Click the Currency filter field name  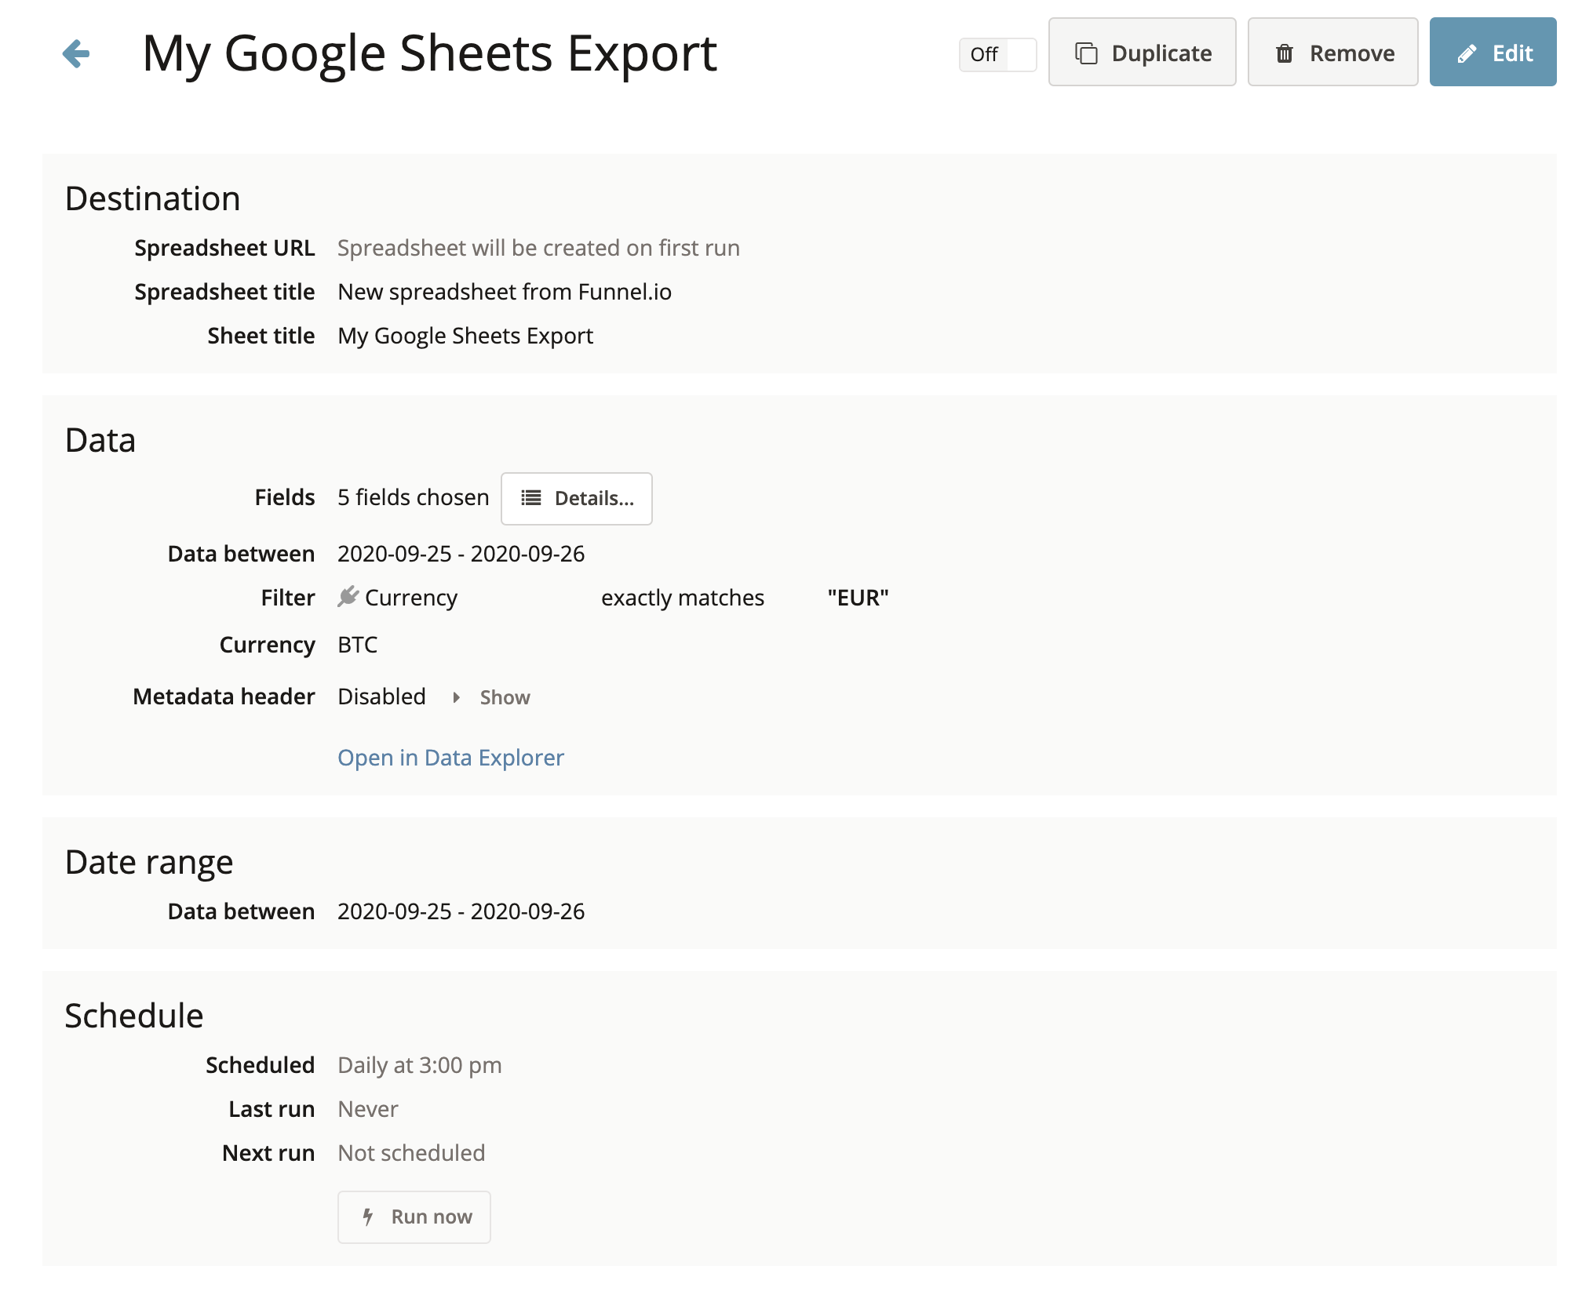click(411, 598)
